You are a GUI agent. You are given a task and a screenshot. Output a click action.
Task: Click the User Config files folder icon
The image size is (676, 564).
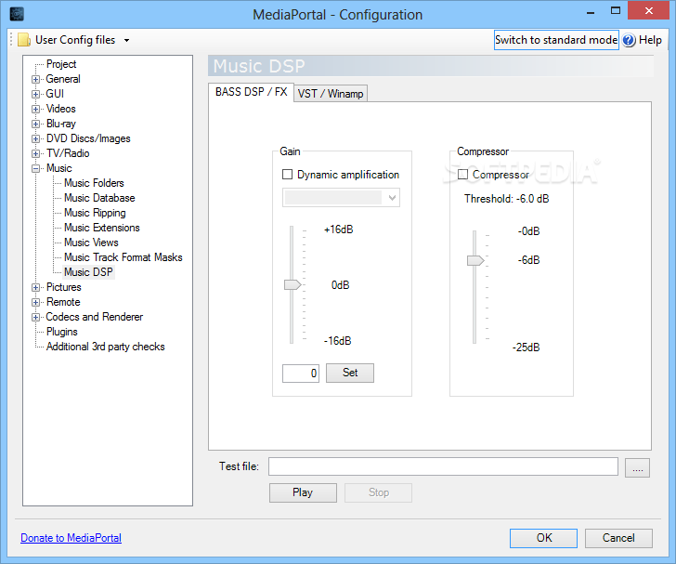(24, 40)
